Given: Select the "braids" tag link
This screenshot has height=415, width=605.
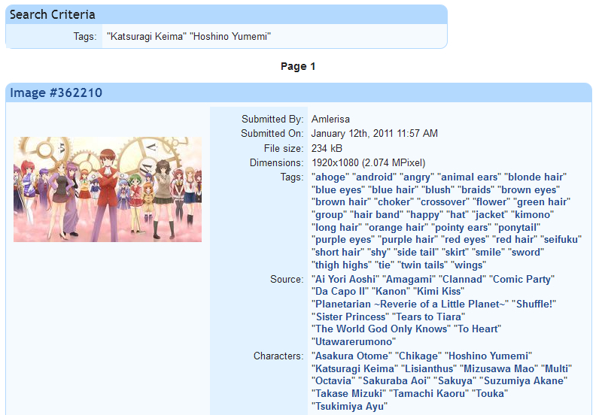Looking at the screenshot, I should pyautogui.click(x=476, y=190).
